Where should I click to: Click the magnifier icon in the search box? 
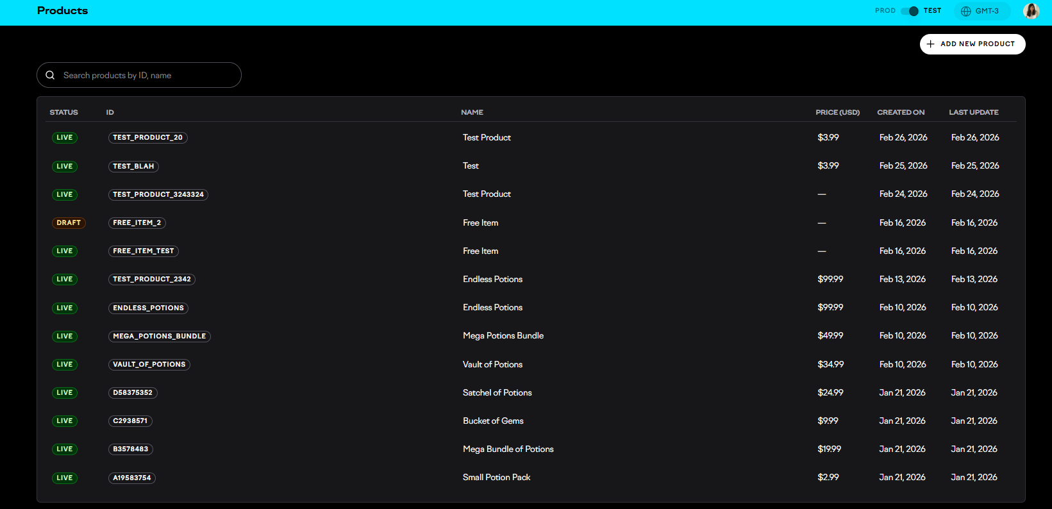coord(50,75)
